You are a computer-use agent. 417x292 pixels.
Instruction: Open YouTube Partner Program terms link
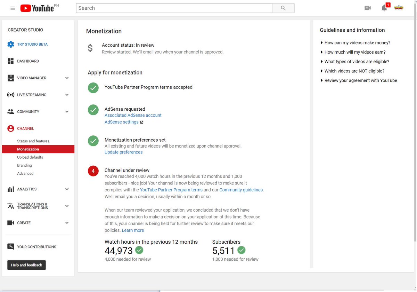pyautogui.click(x=171, y=190)
